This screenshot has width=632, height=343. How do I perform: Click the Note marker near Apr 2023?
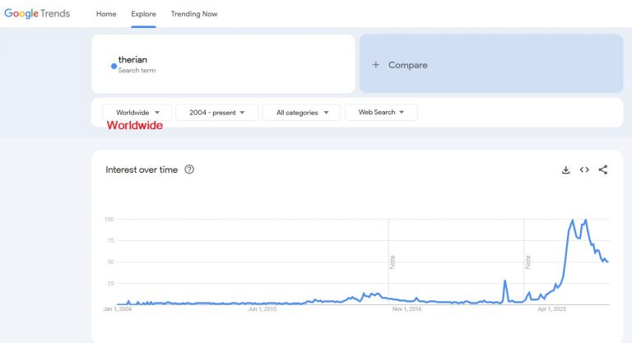click(528, 262)
